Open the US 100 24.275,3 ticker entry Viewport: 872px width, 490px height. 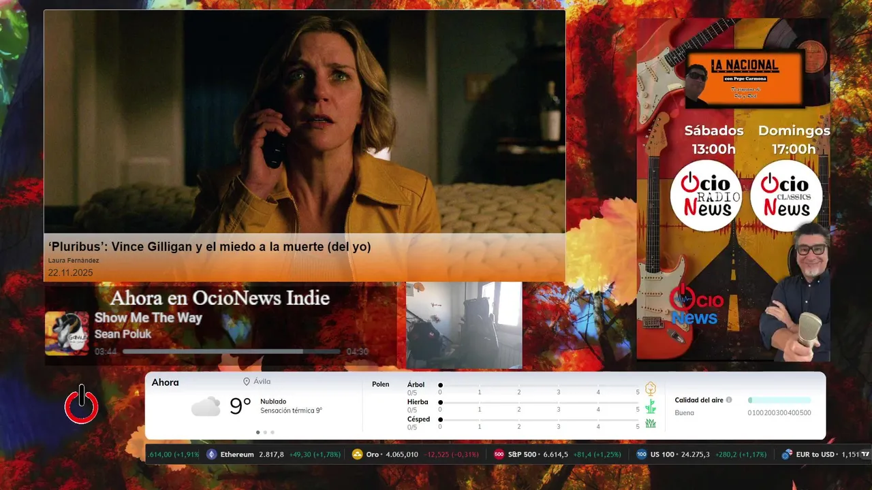point(702,454)
